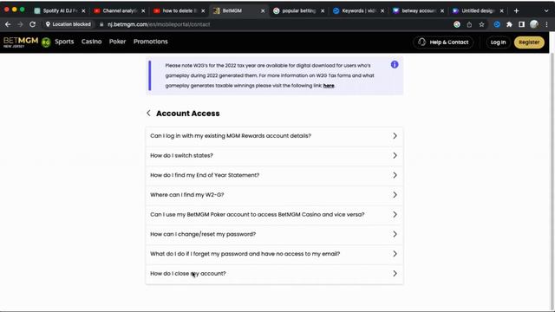555x312 pixels.
Task: Click the macOS yellow minimize window button
Action: pyautogui.click(x=15, y=10)
